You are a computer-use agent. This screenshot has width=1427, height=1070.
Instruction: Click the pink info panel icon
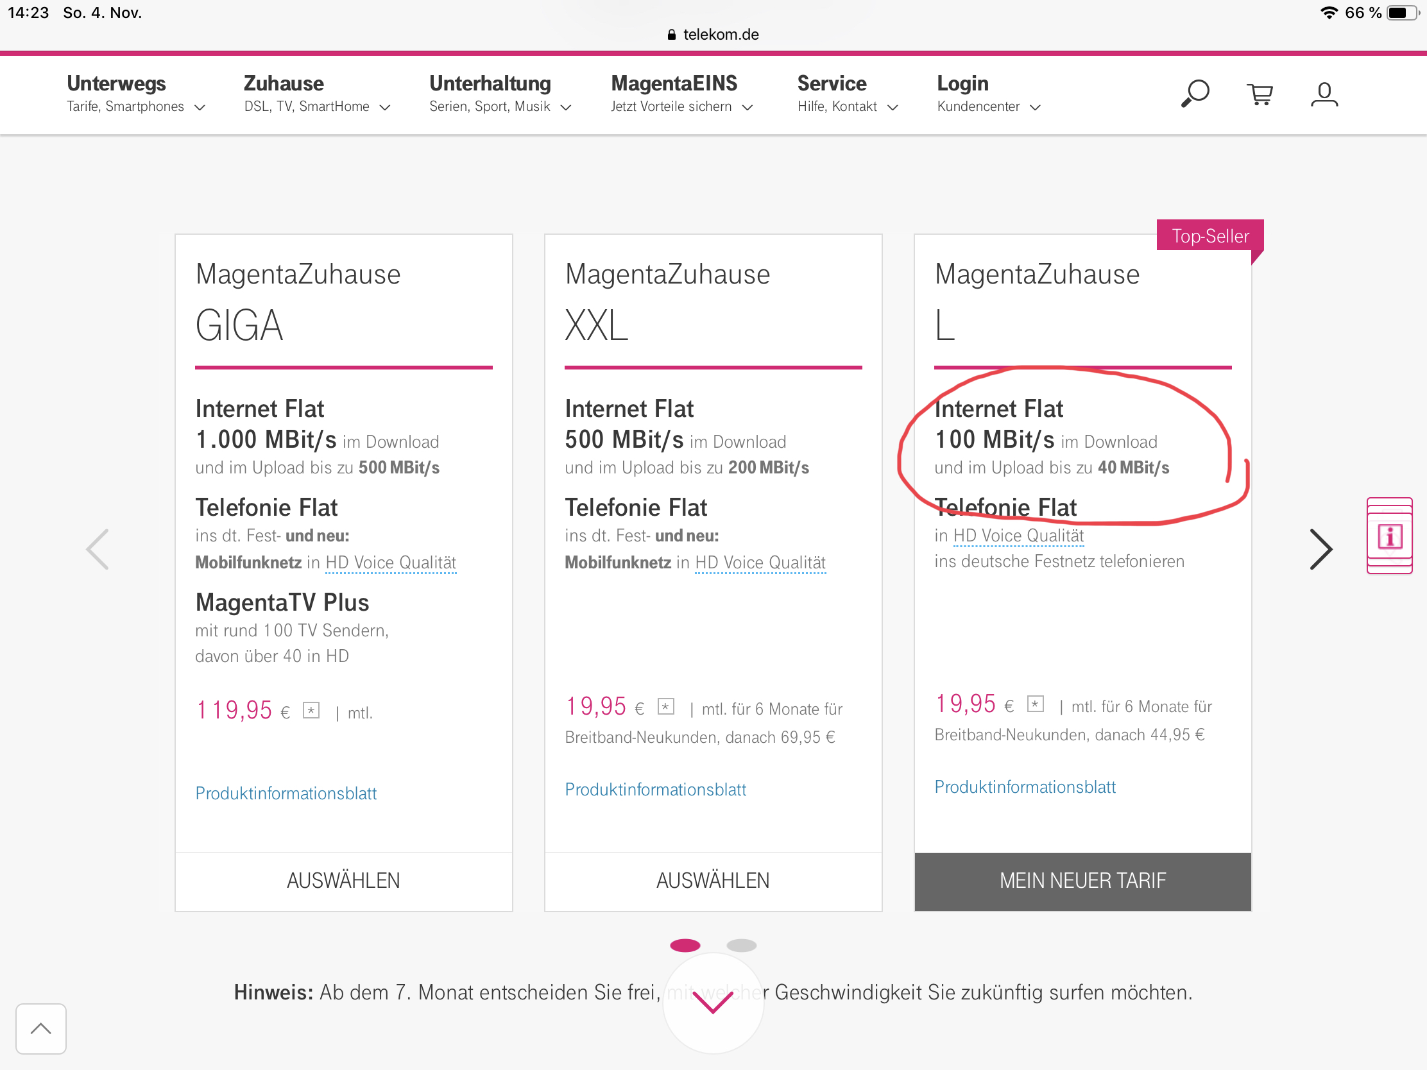pyautogui.click(x=1389, y=536)
